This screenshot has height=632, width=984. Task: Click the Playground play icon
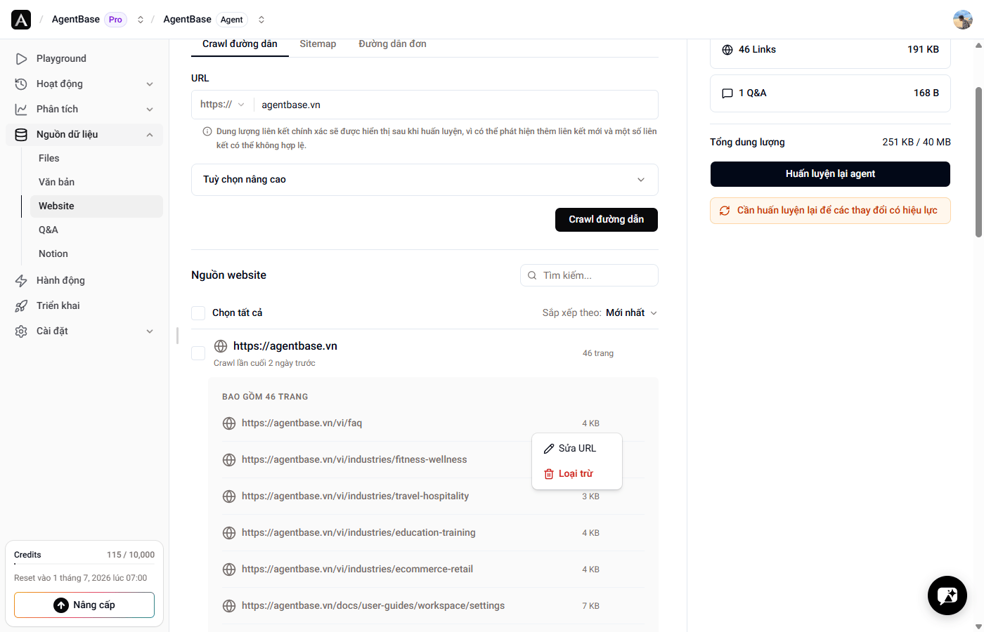pyautogui.click(x=21, y=59)
